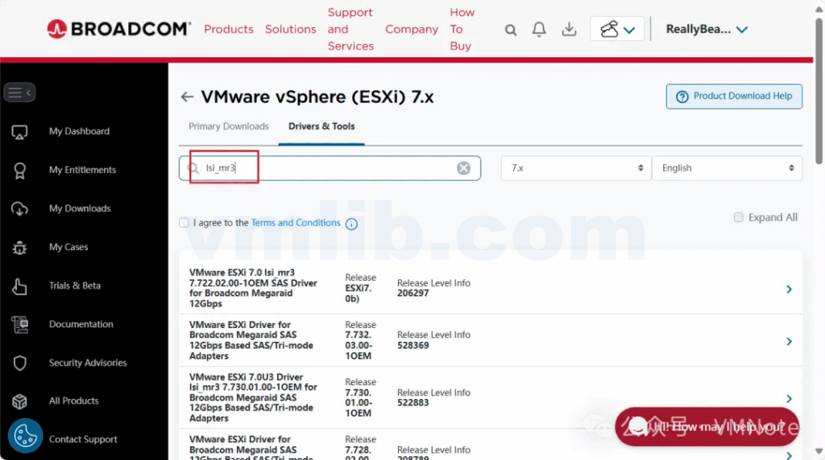
Task: Open the Products menu in top navigation
Action: tap(228, 29)
